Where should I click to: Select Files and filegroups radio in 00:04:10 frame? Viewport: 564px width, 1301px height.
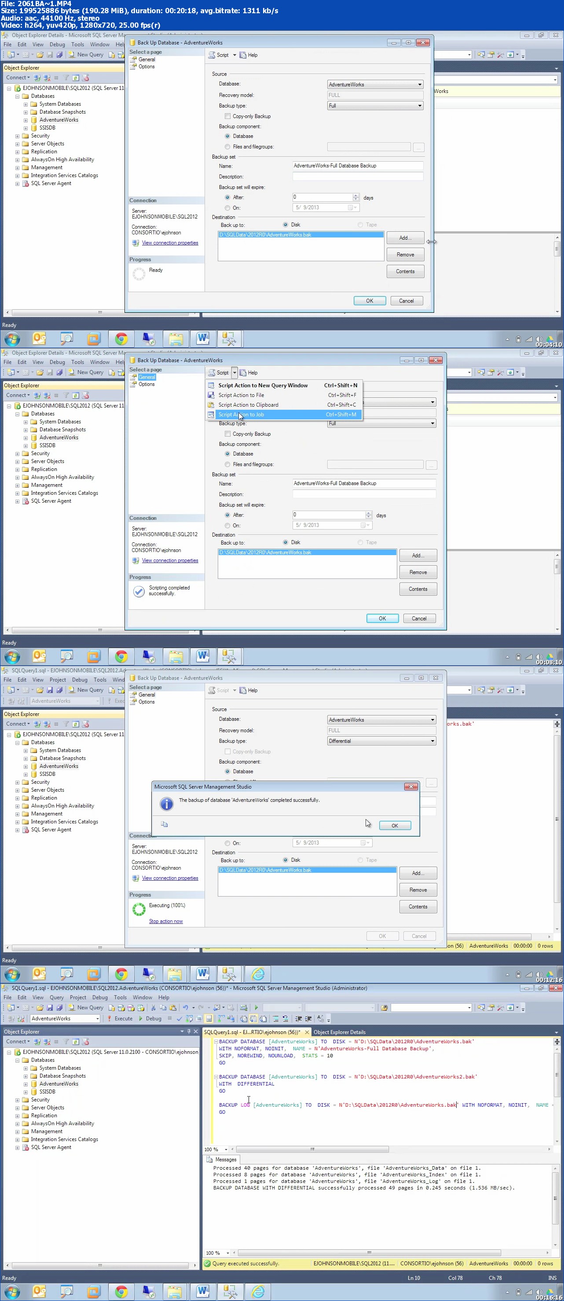pyautogui.click(x=227, y=147)
